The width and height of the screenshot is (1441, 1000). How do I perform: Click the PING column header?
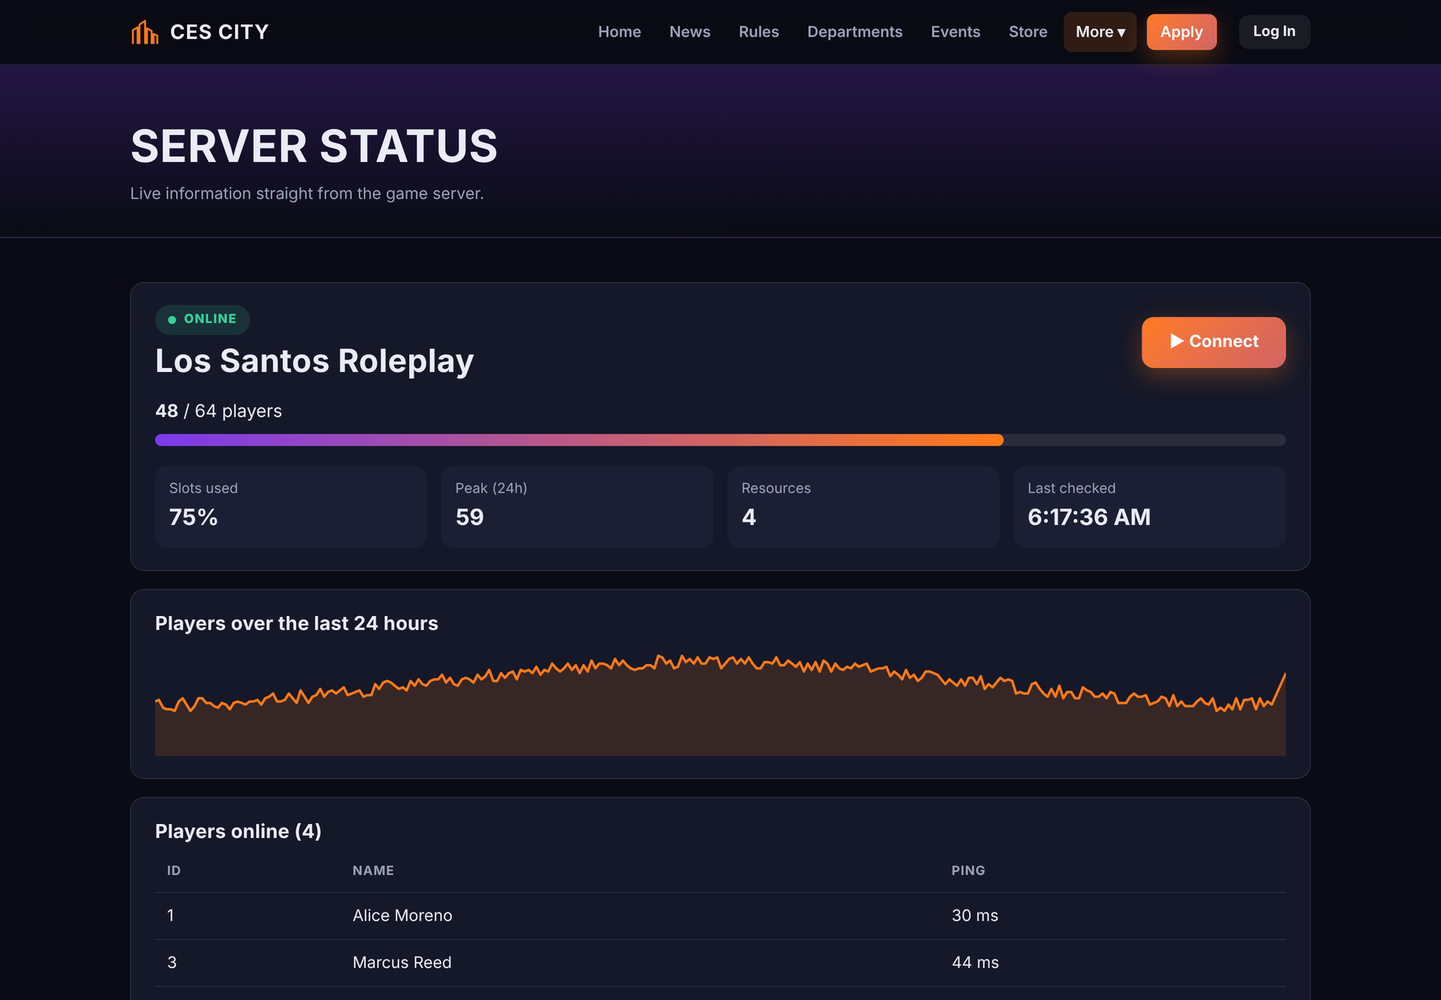(x=968, y=870)
